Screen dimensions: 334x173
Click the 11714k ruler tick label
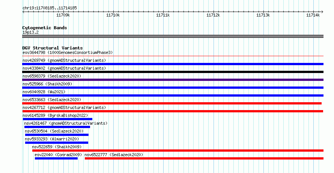point(313,15)
